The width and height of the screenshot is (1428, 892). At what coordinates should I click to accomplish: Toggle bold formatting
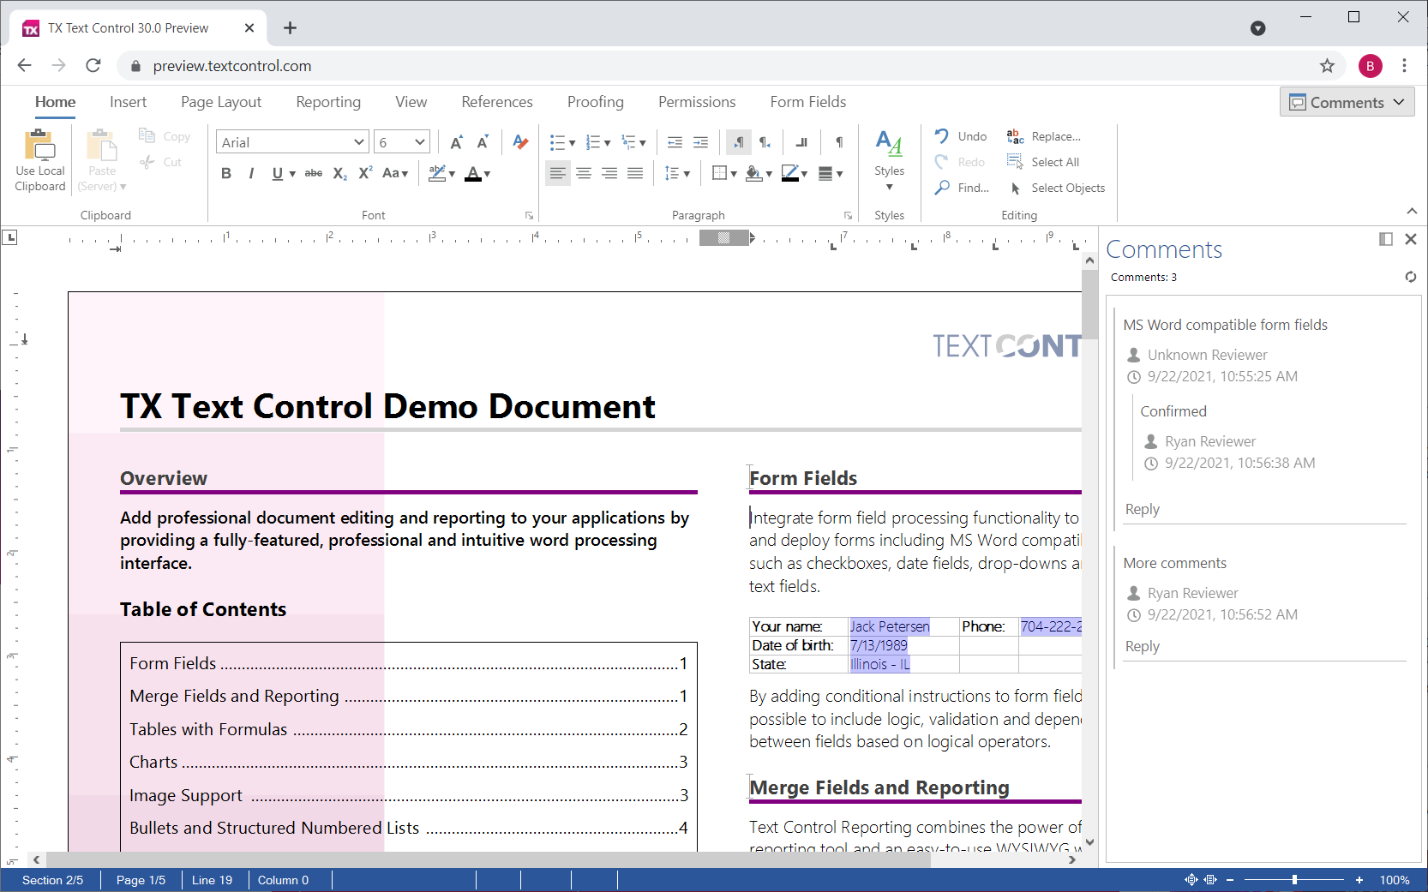pyautogui.click(x=226, y=173)
